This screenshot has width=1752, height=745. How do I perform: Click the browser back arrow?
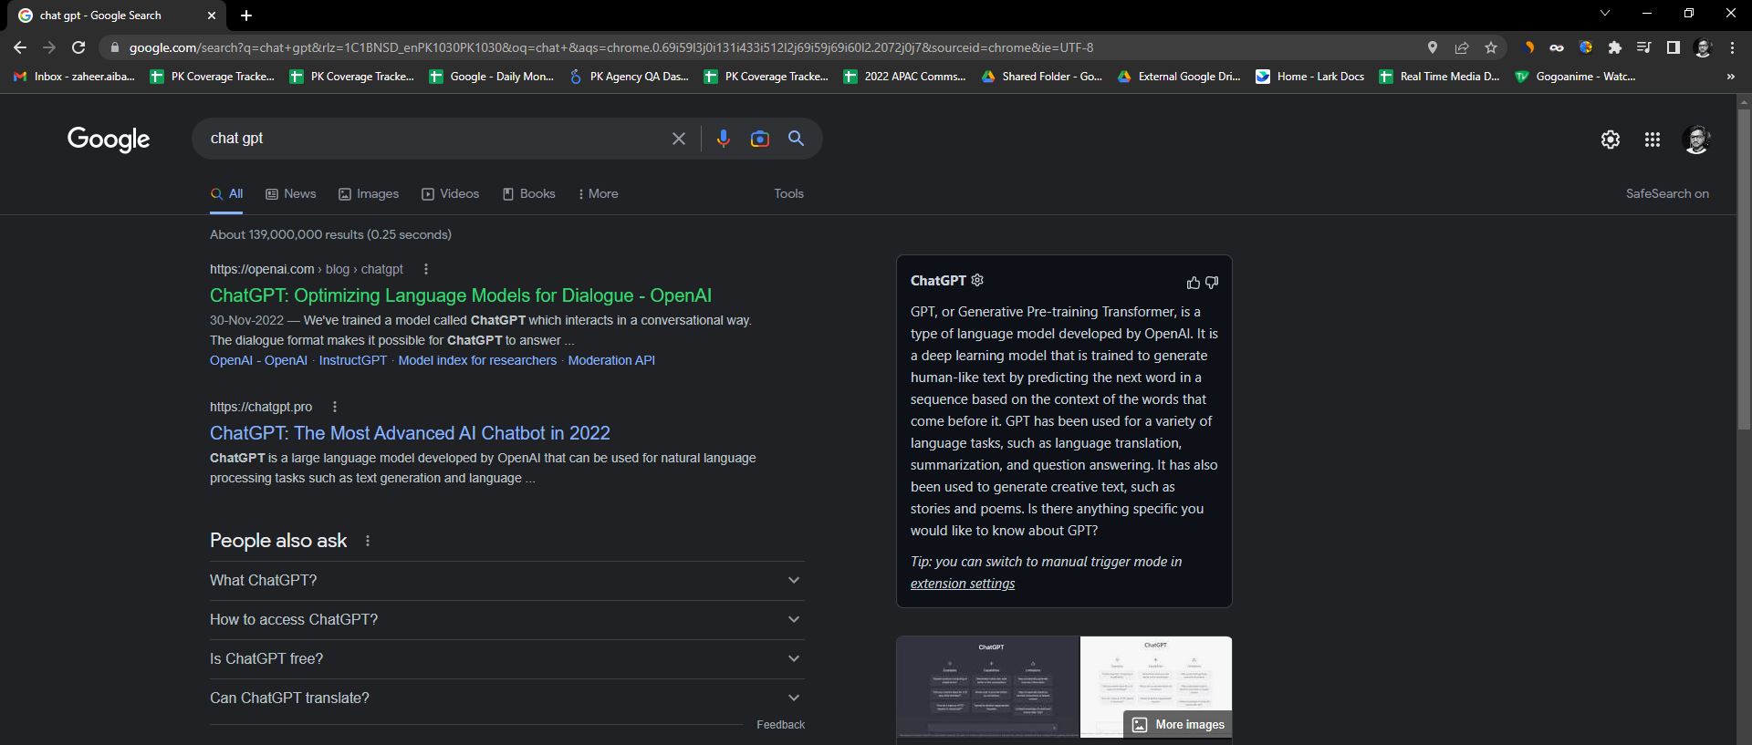[x=20, y=47]
